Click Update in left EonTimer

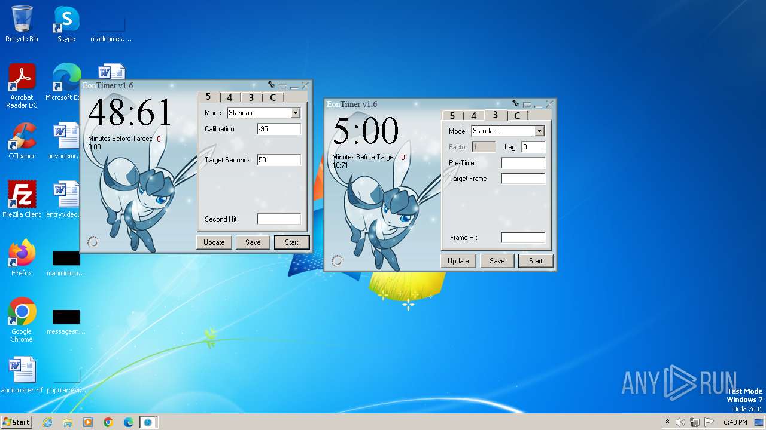[214, 242]
